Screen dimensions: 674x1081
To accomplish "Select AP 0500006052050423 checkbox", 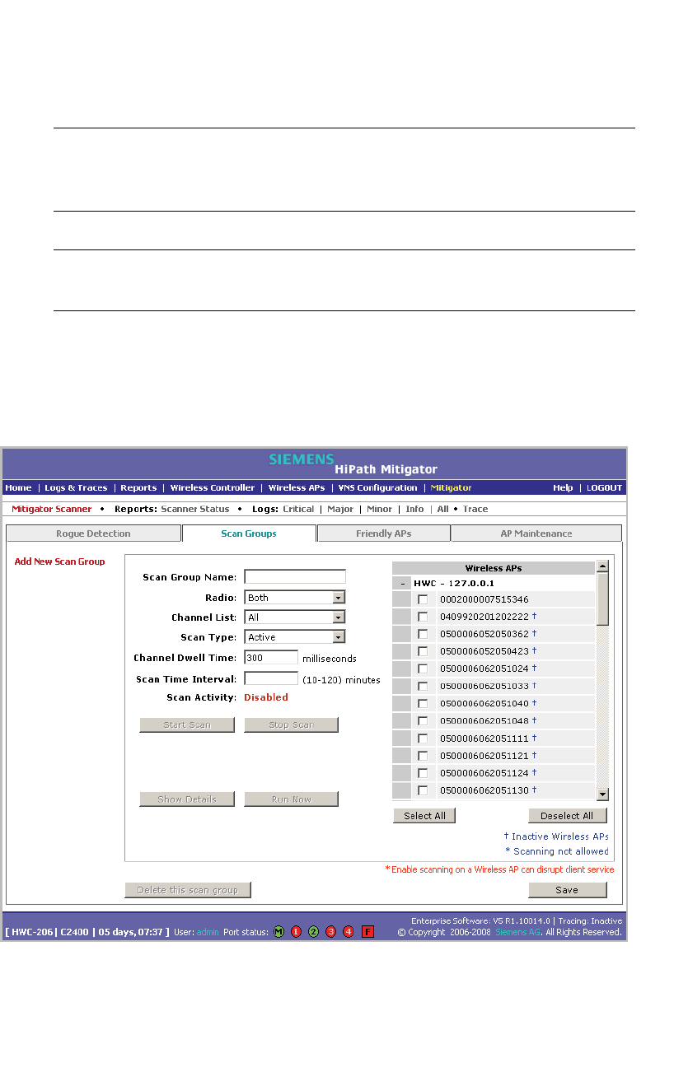I will (x=423, y=651).
